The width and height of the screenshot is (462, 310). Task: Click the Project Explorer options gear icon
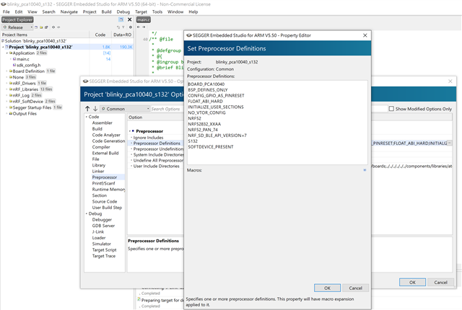click(131, 27)
